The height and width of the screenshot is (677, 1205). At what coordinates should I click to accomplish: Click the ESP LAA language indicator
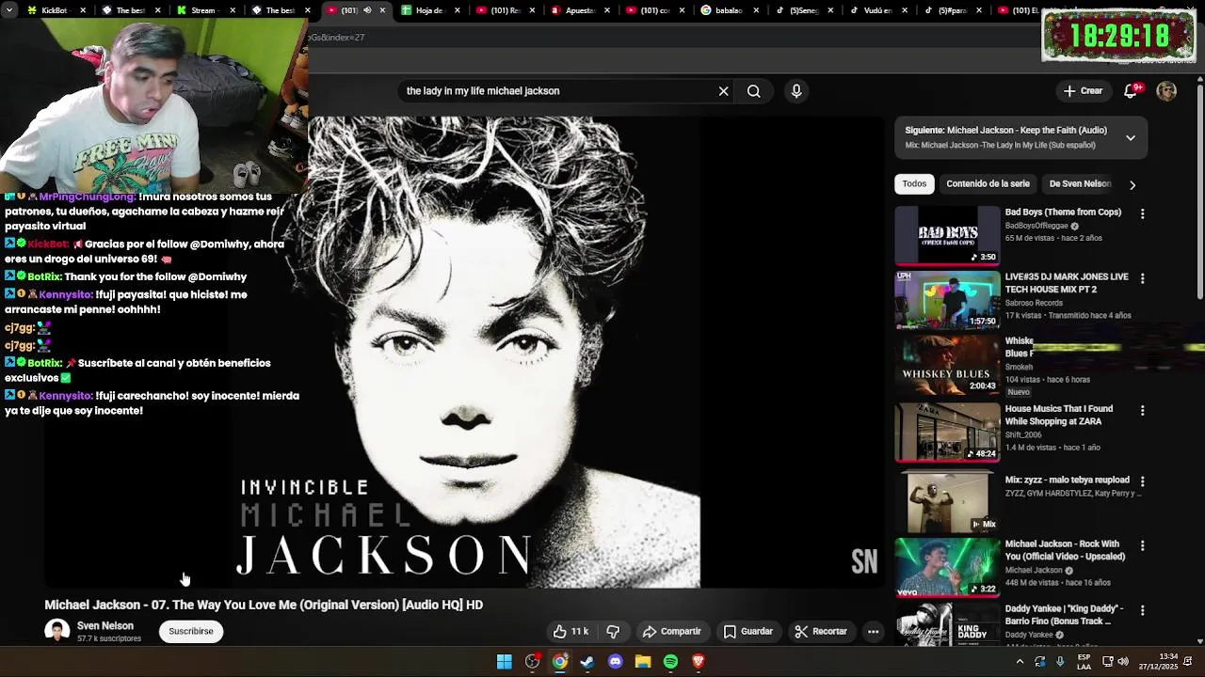pyautogui.click(x=1084, y=662)
